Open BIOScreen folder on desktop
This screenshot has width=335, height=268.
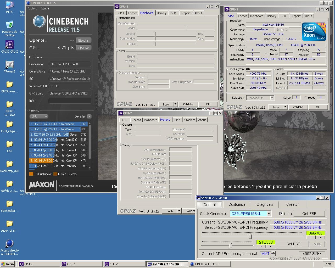click(9, 86)
